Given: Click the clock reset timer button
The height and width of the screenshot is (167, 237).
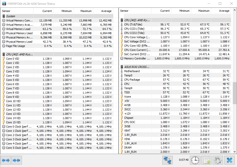Looking at the screenshot, I should click(195, 160).
